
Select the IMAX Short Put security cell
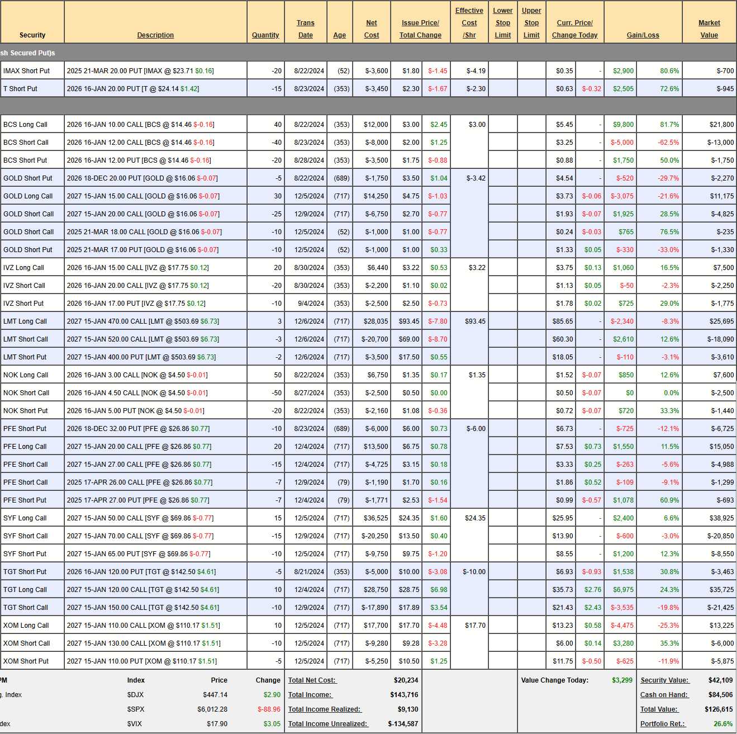click(x=27, y=71)
